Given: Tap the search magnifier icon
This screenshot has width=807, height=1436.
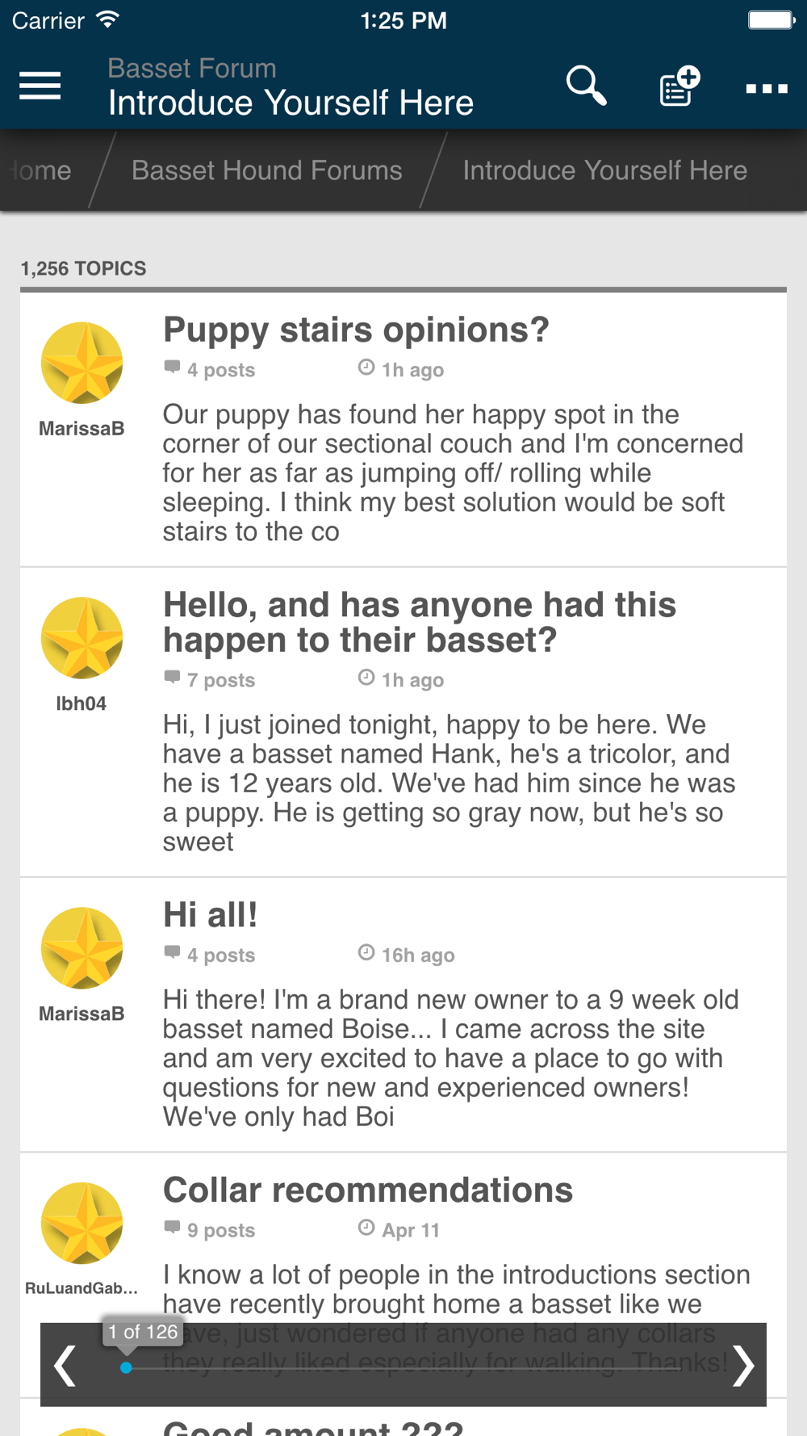Looking at the screenshot, I should pyautogui.click(x=587, y=86).
